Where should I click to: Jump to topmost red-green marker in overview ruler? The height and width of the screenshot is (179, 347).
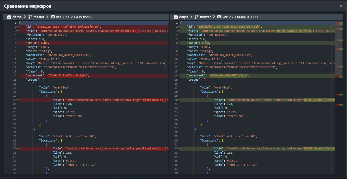(x=339, y=24)
